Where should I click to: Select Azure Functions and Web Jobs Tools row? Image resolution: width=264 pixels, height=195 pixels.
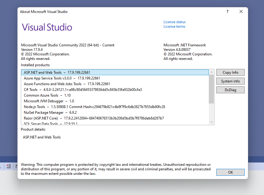coord(115,84)
